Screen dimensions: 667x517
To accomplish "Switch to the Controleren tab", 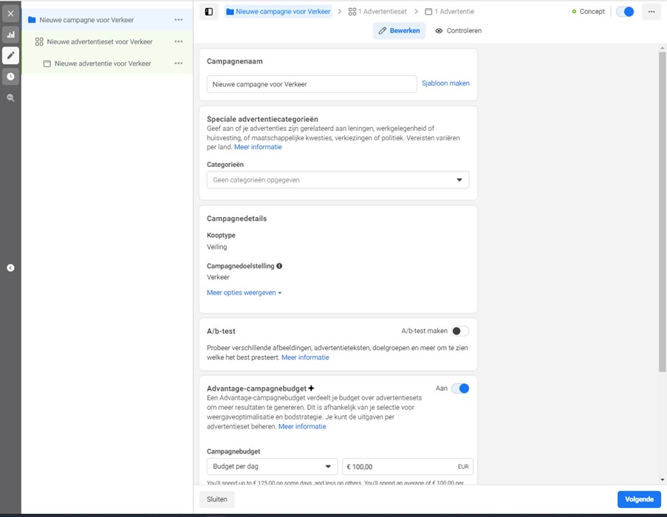I will pos(458,30).
